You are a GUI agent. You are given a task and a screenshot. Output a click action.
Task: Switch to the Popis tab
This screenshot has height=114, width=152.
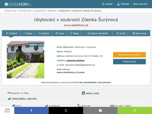28,33
